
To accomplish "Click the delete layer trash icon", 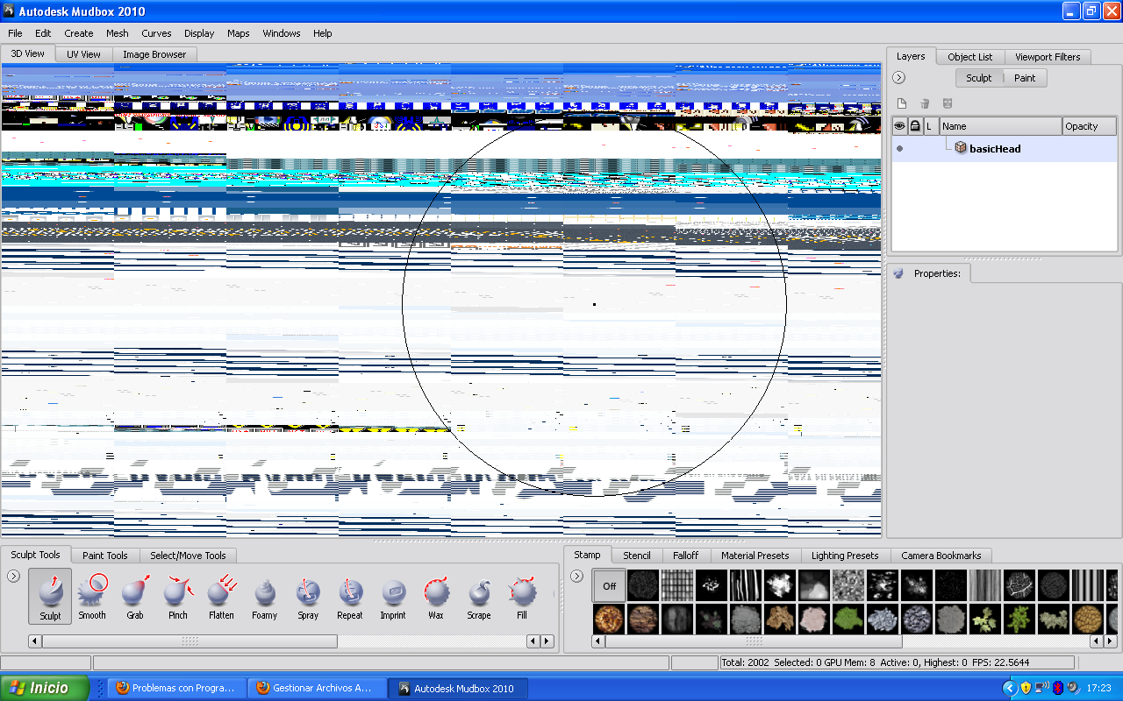I will 924,103.
